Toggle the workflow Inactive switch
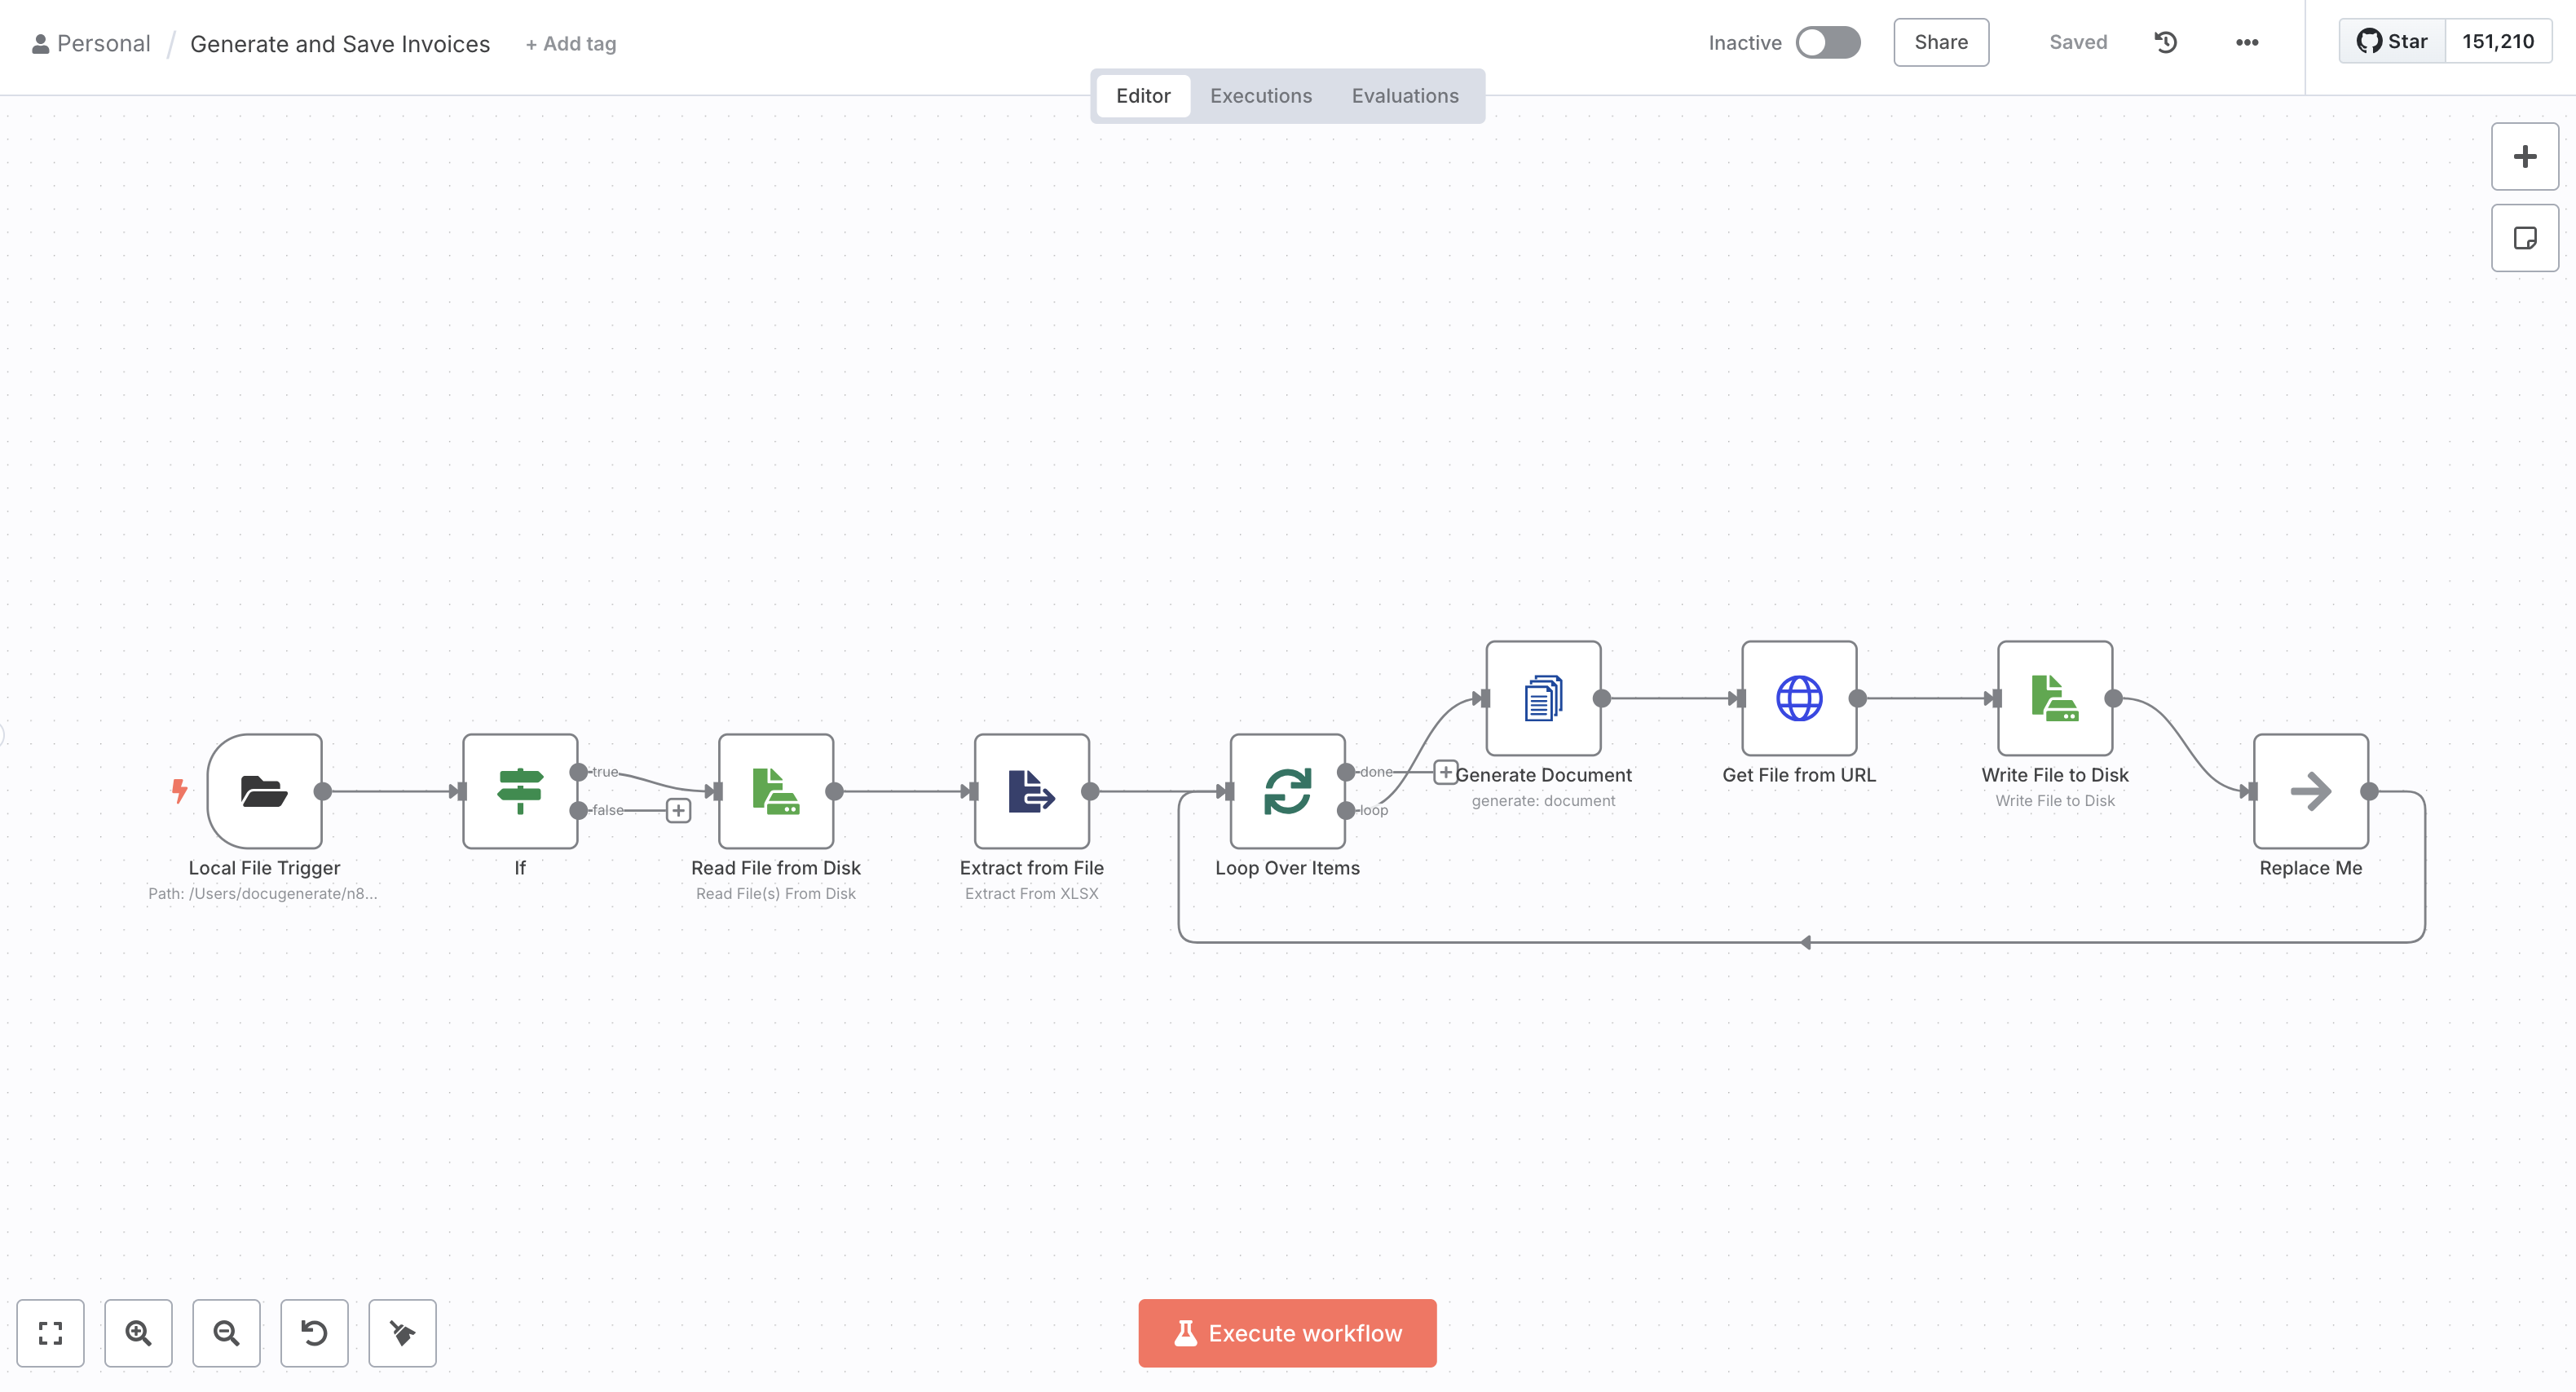The height and width of the screenshot is (1392, 2576). (1827, 43)
